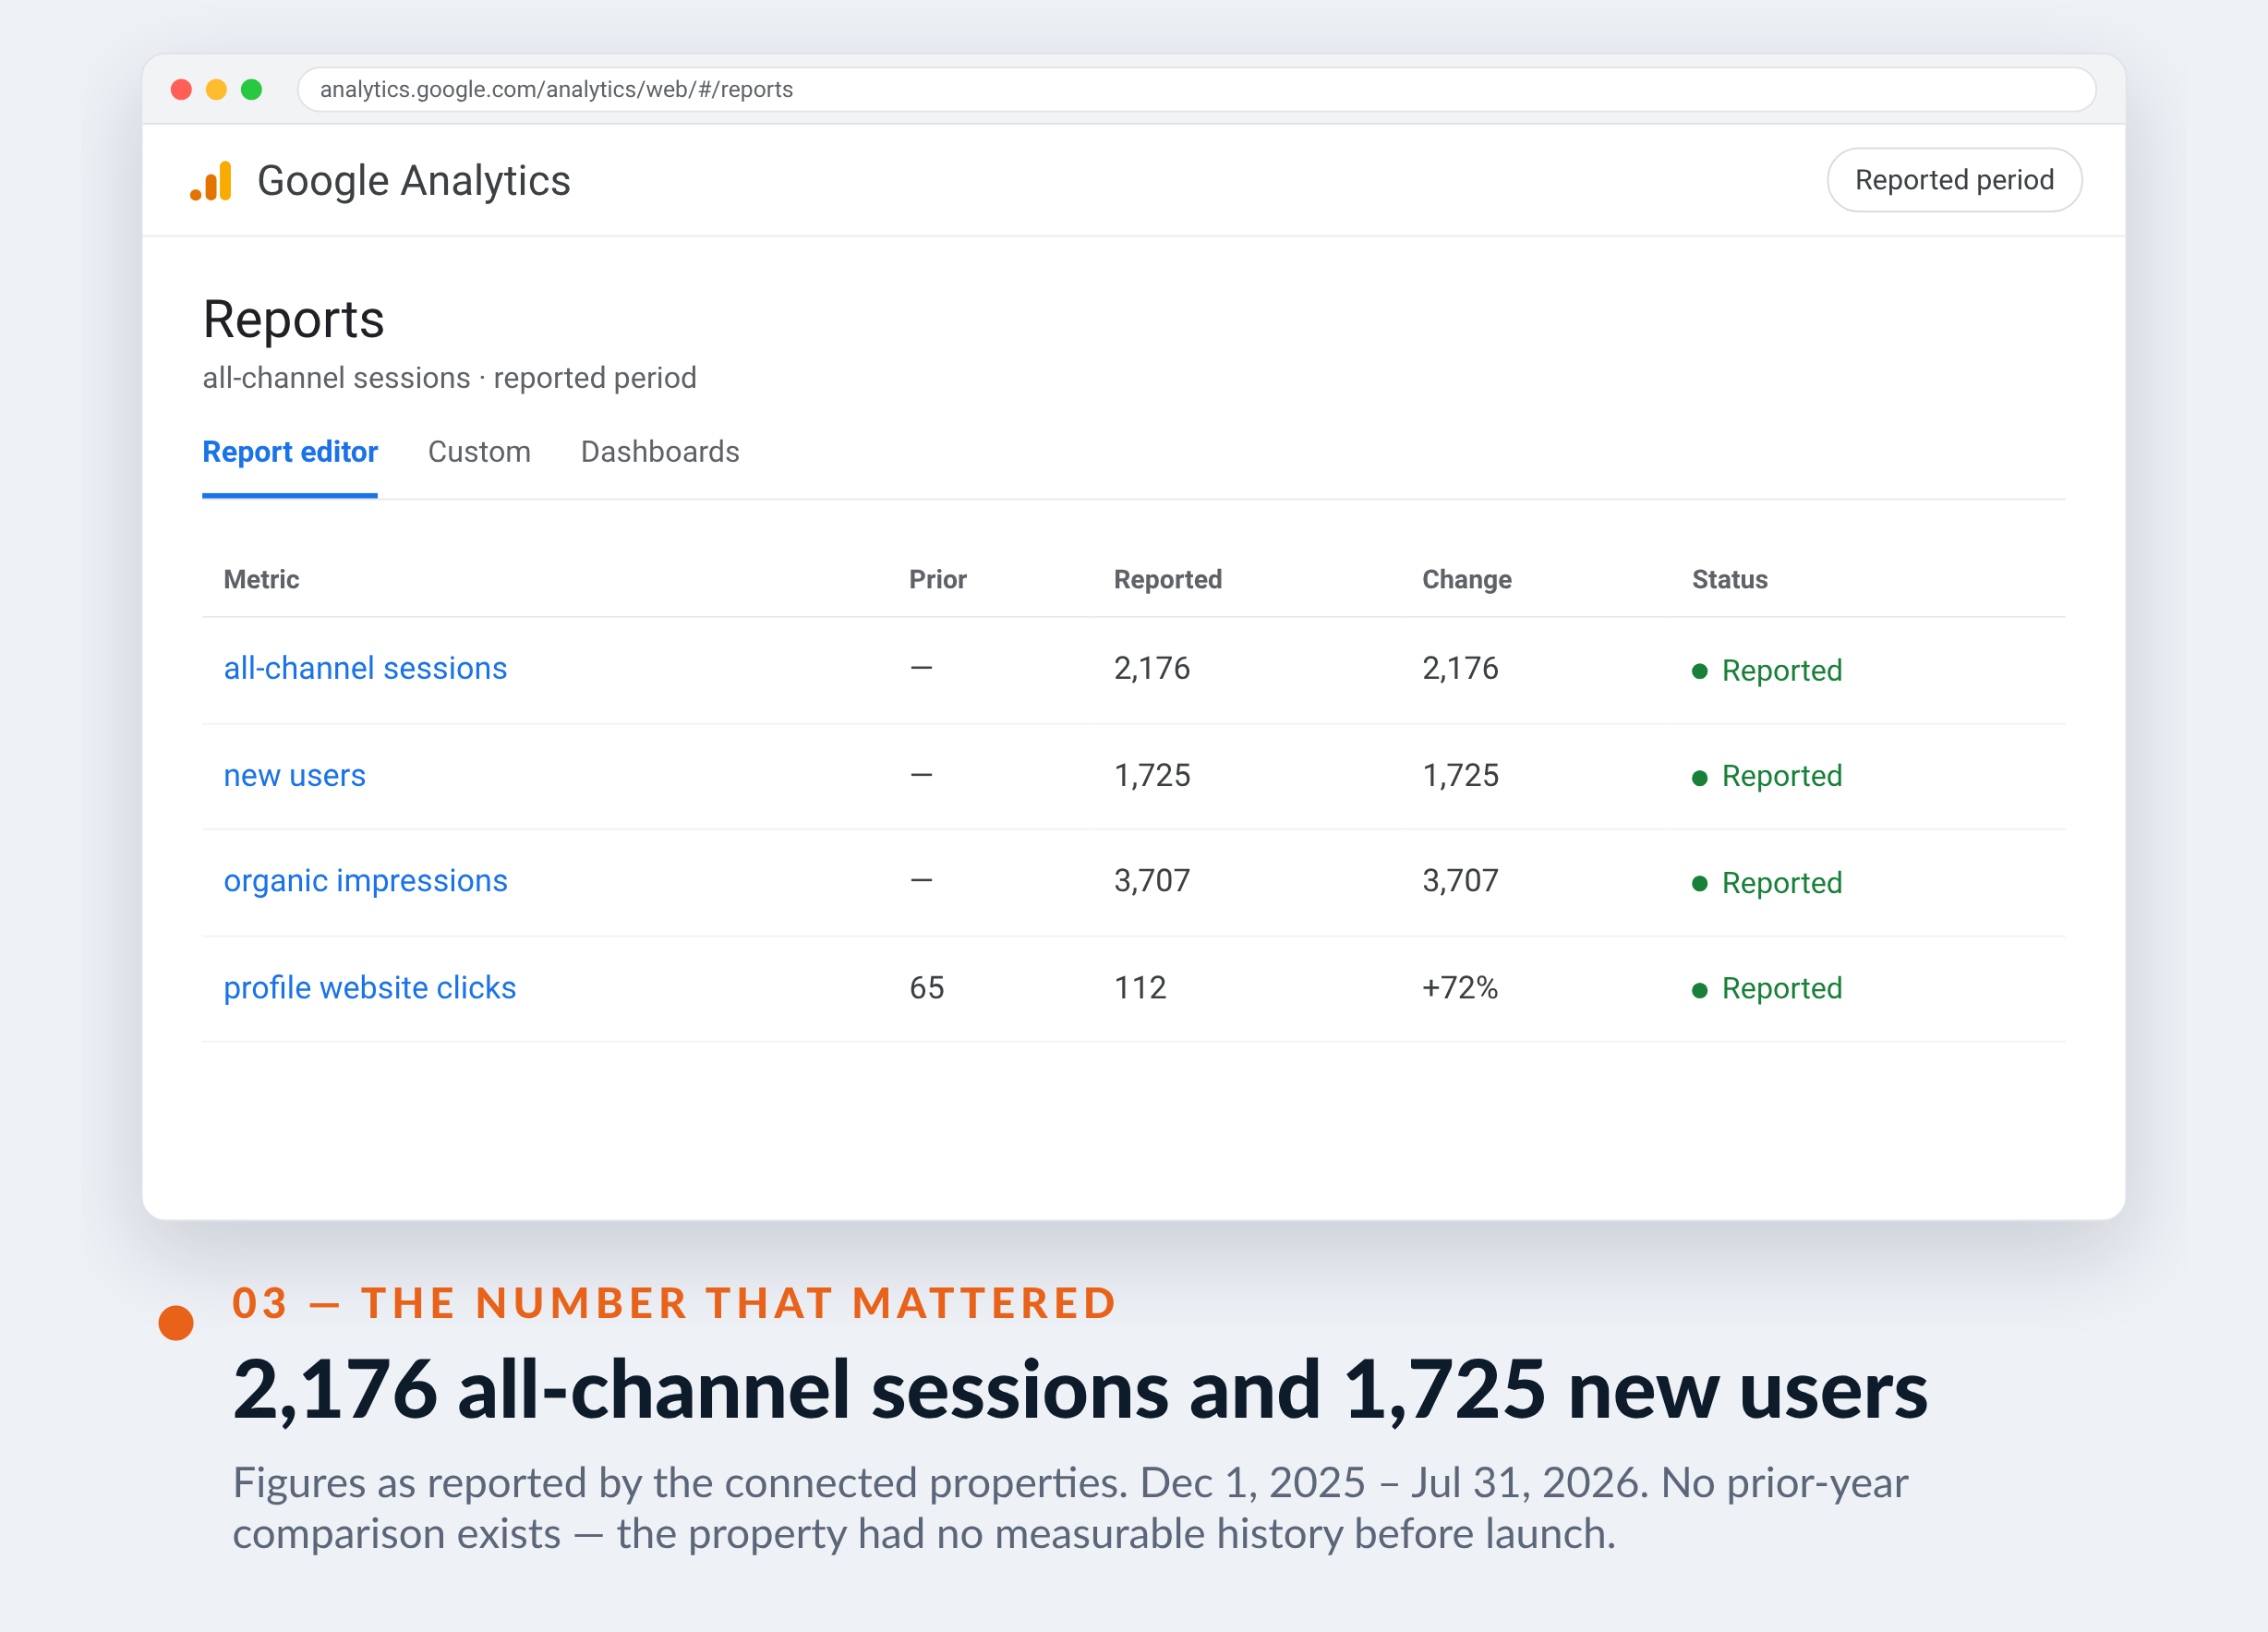Open the new users metric link
Viewport: 2268px width, 1632px height.
tap(294, 775)
